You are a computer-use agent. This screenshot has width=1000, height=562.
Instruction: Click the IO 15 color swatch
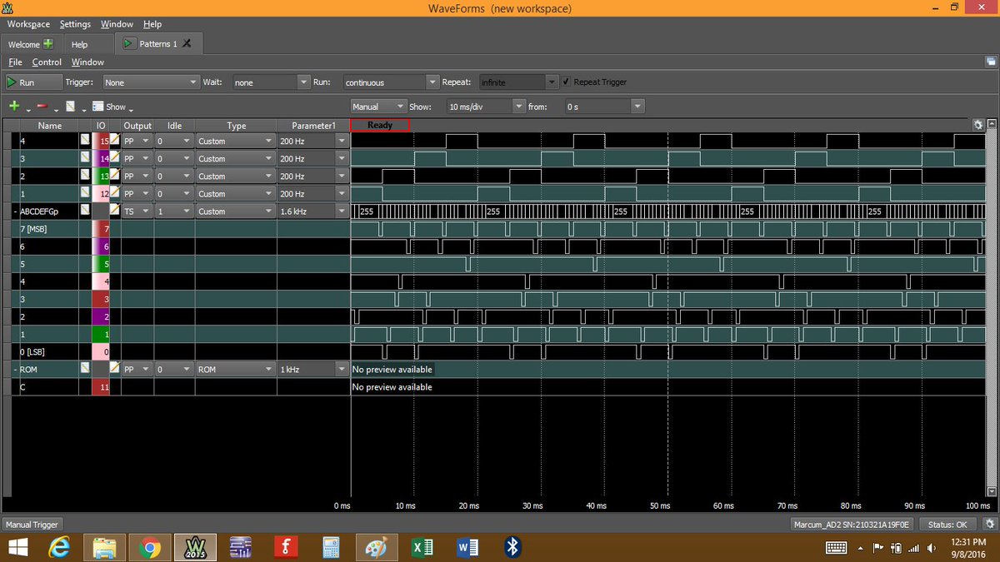(101, 141)
